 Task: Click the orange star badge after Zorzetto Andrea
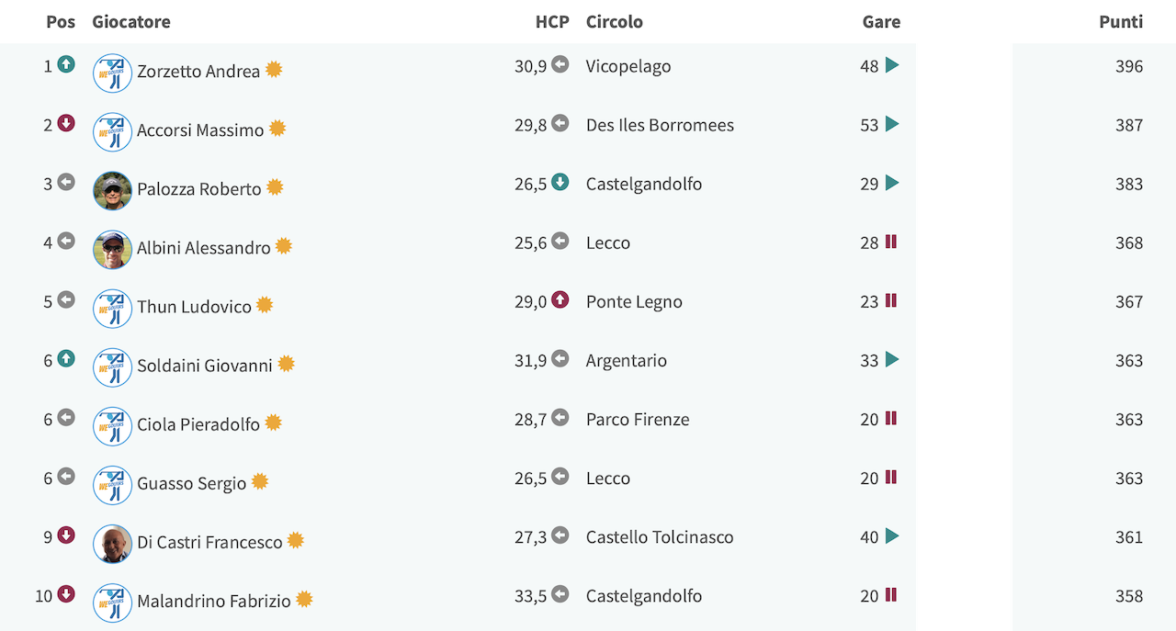click(274, 70)
